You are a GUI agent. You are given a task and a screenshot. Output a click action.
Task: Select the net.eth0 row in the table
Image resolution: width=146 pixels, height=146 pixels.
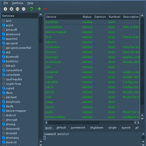click(92, 82)
